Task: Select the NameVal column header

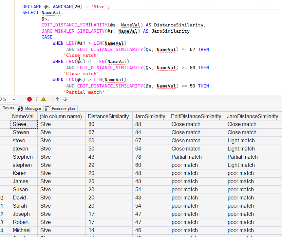Action: pyautogui.click(x=23, y=116)
